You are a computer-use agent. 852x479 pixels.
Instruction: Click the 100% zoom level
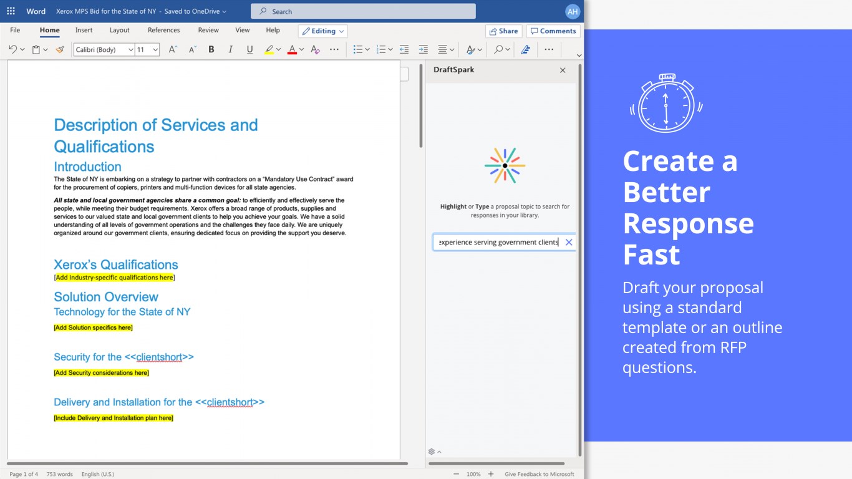coord(473,474)
